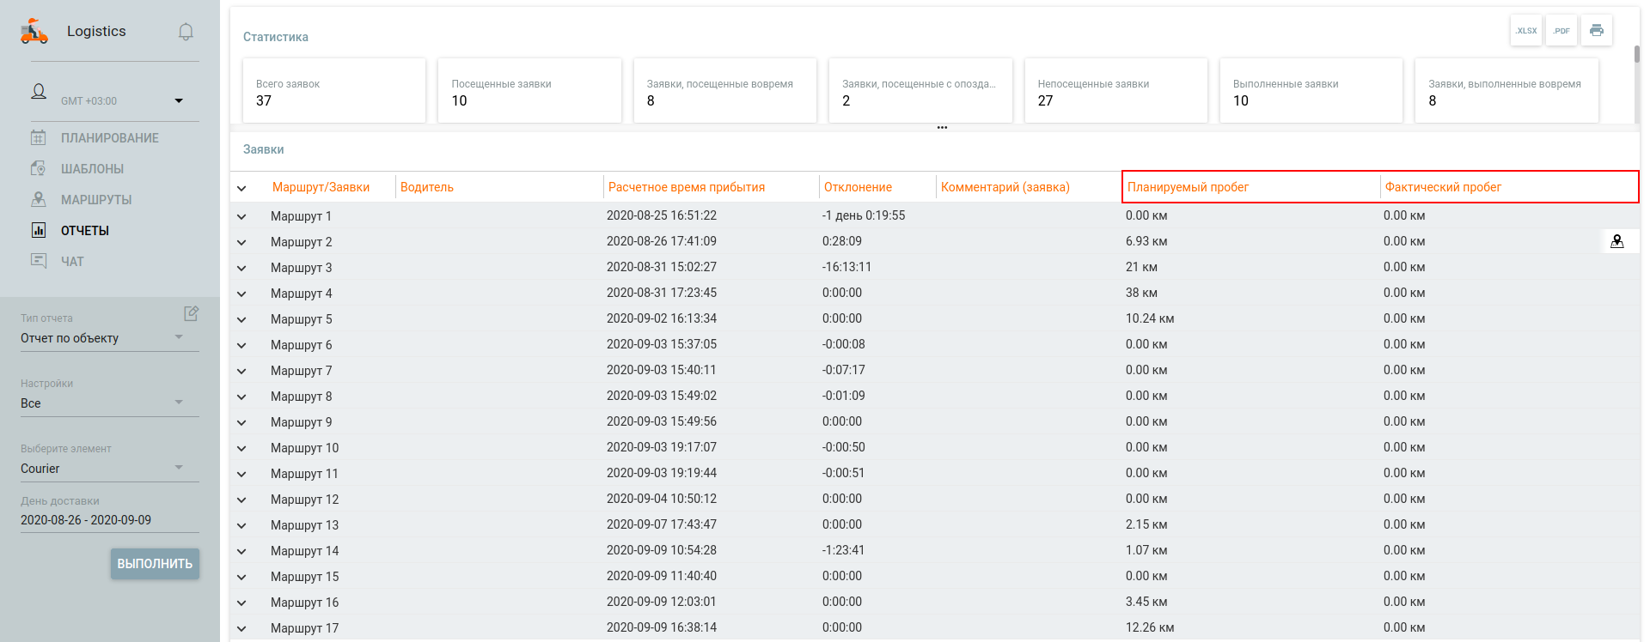
Task: Click the user account icon
Action: (x=39, y=92)
